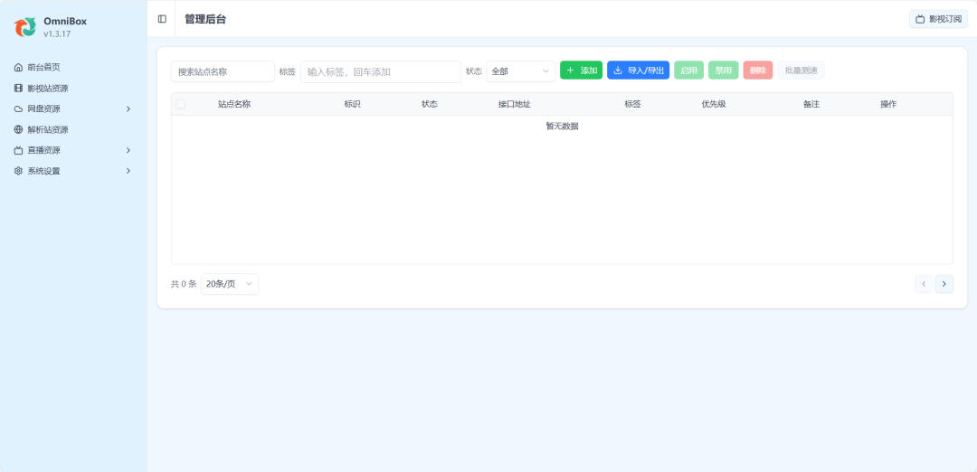Open the 20条/页 page size dropdown

pos(229,284)
